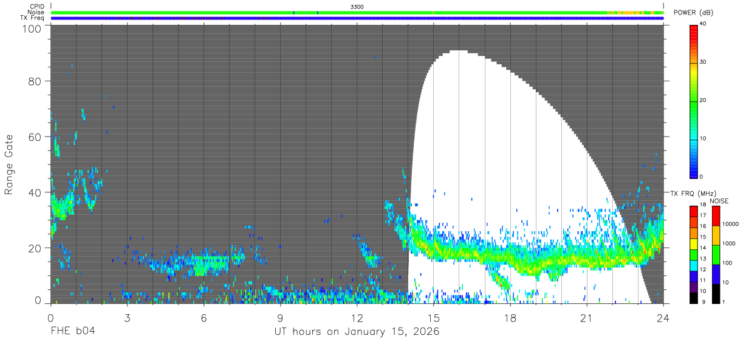Click the 'Range Gate' y-axis title

(9, 164)
